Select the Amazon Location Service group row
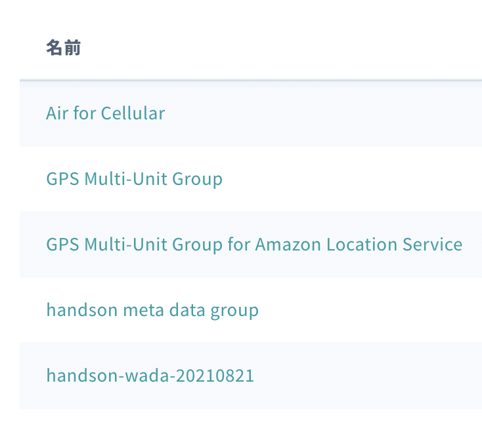The image size is (482, 421). click(251, 245)
